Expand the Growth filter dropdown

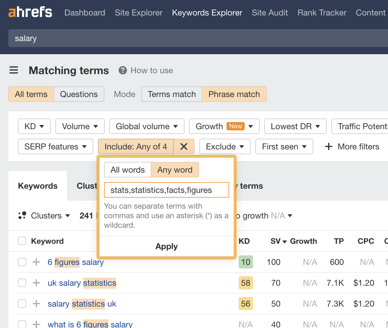click(224, 126)
